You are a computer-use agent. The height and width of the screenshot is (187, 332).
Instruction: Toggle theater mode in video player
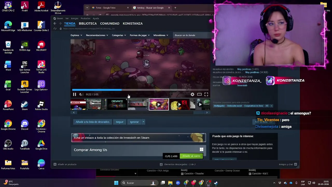(x=199, y=94)
